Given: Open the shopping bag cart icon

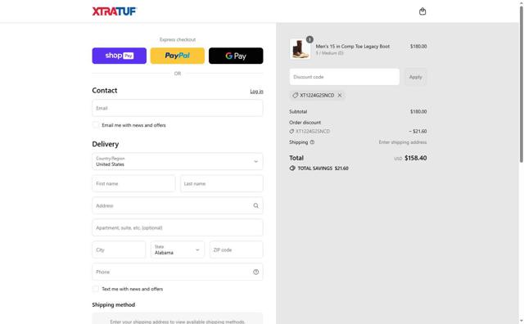Looking at the screenshot, I should coord(422,11).
